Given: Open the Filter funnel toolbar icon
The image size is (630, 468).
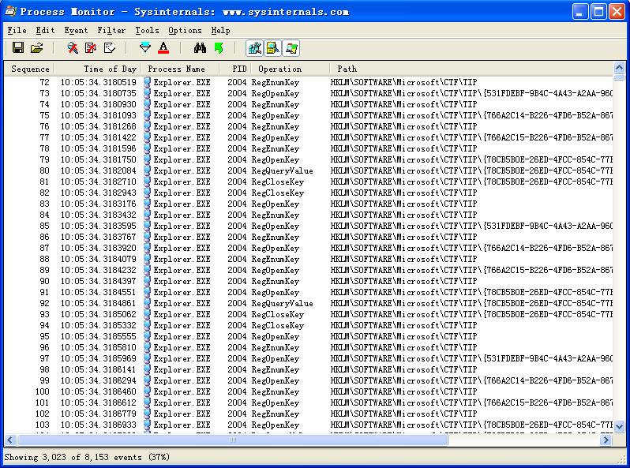Looking at the screenshot, I should click(145, 48).
